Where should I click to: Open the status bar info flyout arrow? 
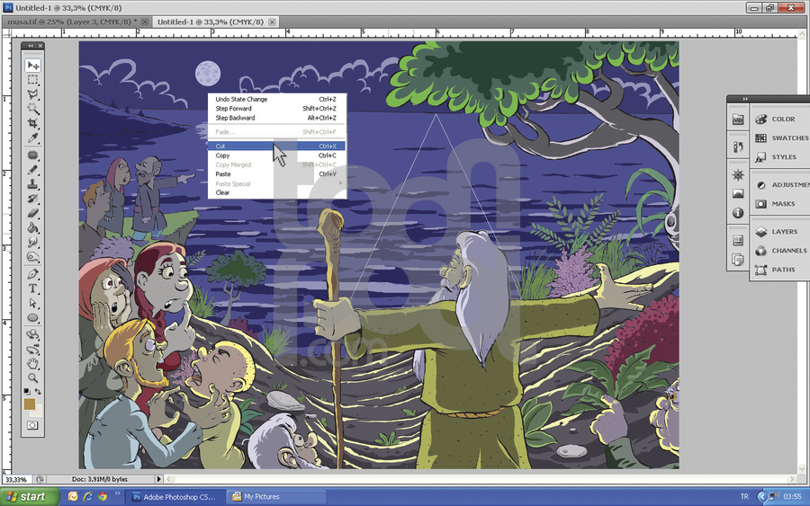[158, 479]
